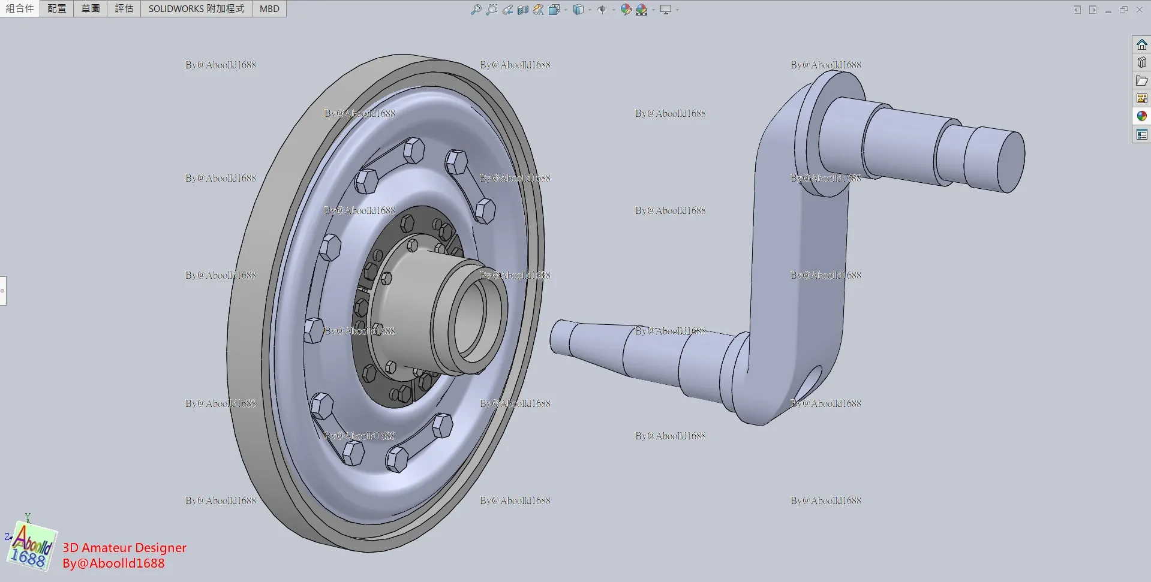Close the document window
The image size is (1151, 582).
[x=1140, y=10]
